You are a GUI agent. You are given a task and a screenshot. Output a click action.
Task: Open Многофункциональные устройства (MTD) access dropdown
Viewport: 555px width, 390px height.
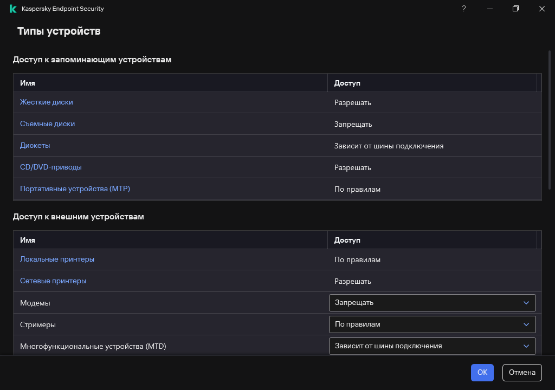pos(432,346)
